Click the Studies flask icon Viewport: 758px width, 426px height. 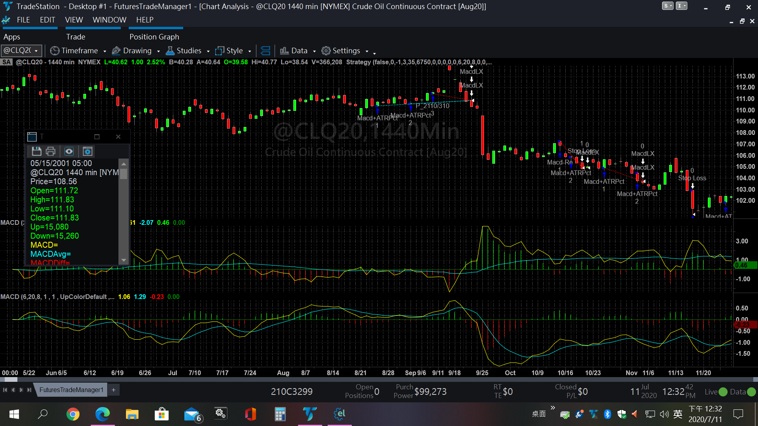170,50
